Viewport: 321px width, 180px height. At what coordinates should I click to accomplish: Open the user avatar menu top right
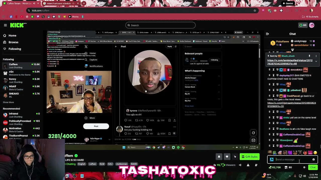pyautogui.click(x=312, y=25)
